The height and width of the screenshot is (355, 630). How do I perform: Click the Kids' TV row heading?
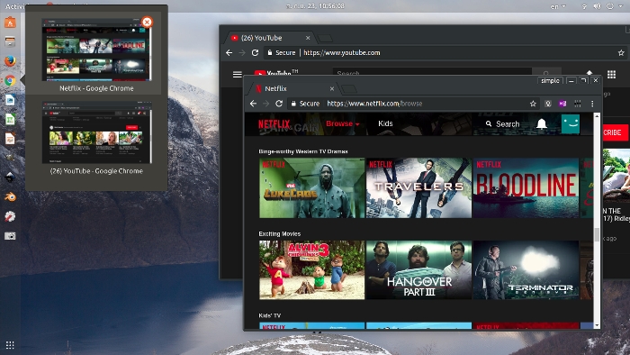pyautogui.click(x=270, y=315)
